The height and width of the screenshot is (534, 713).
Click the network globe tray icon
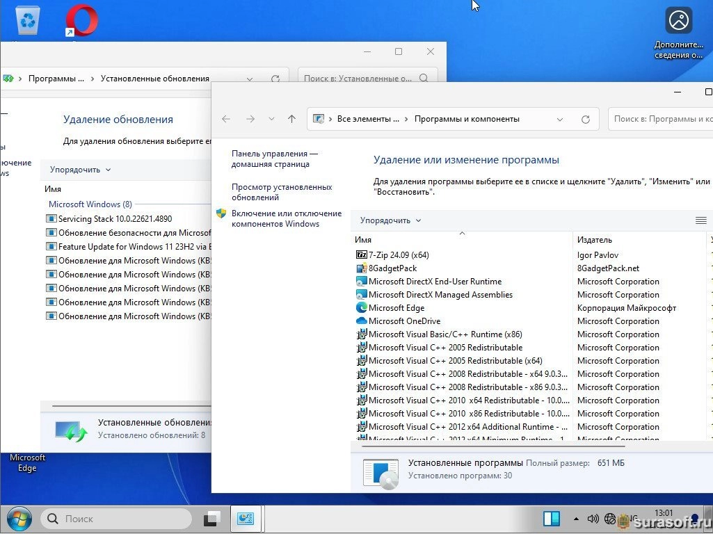pyautogui.click(x=610, y=519)
